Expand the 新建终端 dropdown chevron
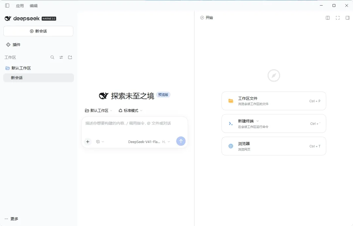The image size is (353, 226). 258,121
